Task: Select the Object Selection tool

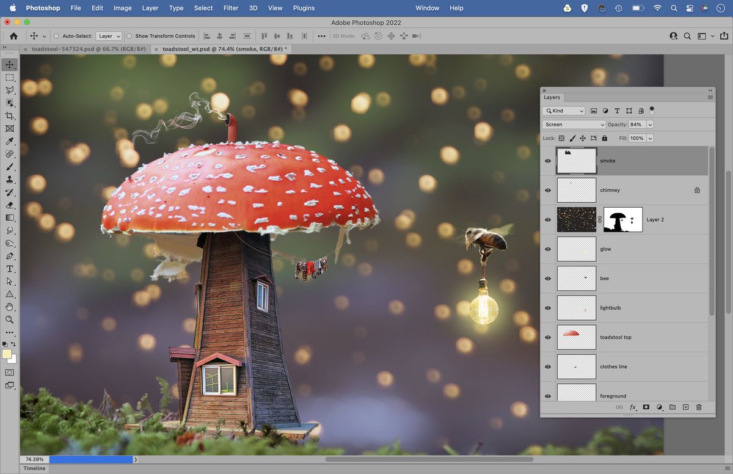Action: pos(10,103)
